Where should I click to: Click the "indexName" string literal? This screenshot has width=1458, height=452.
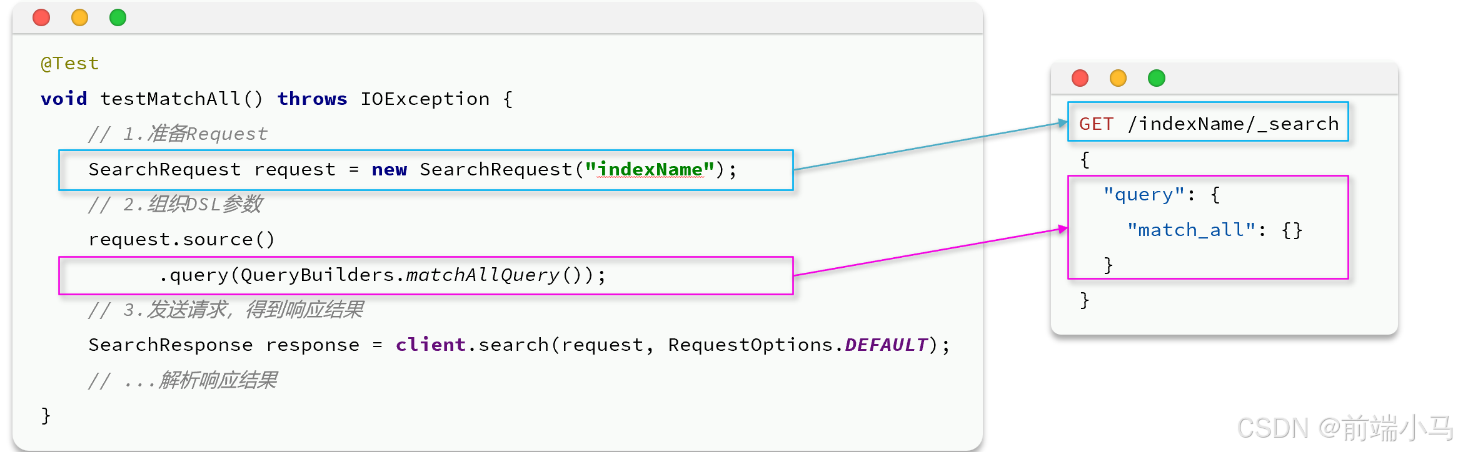click(x=650, y=169)
